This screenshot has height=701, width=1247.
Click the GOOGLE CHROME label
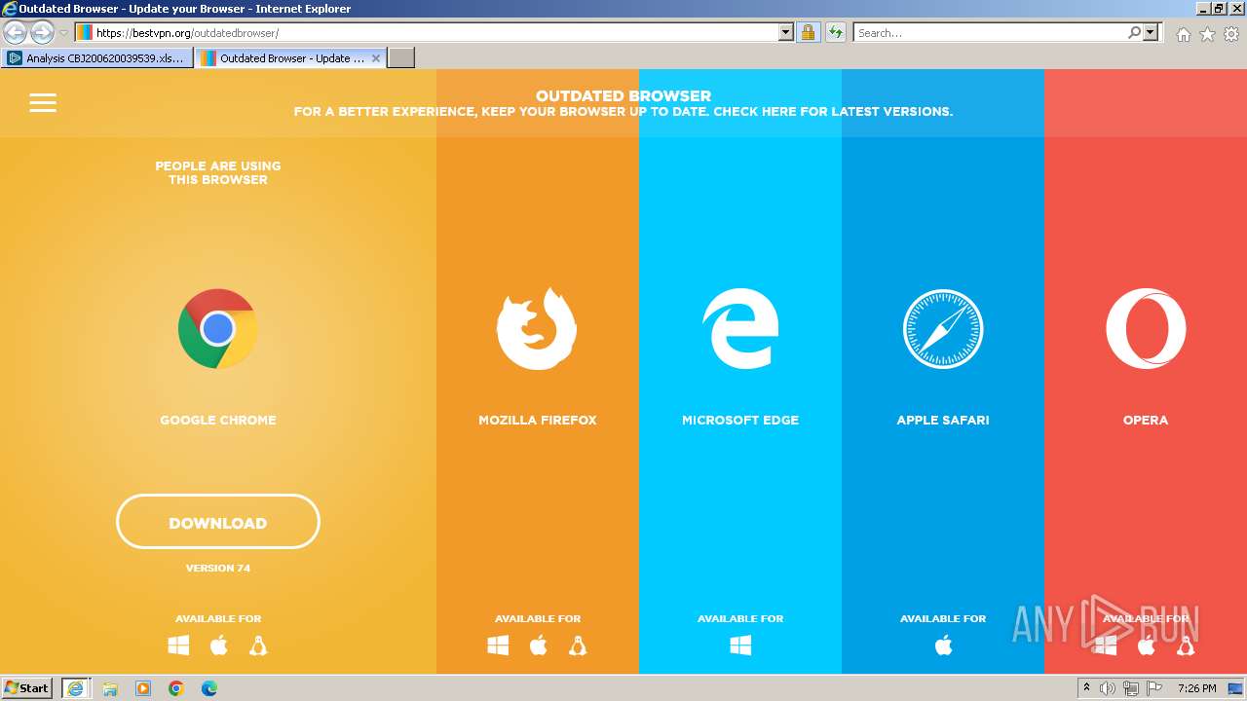click(x=218, y=421)
